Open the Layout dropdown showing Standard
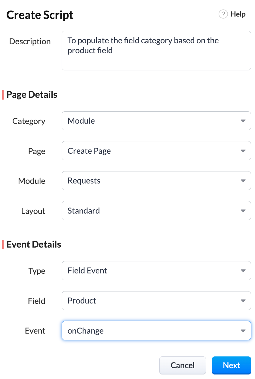 [156, 211]
